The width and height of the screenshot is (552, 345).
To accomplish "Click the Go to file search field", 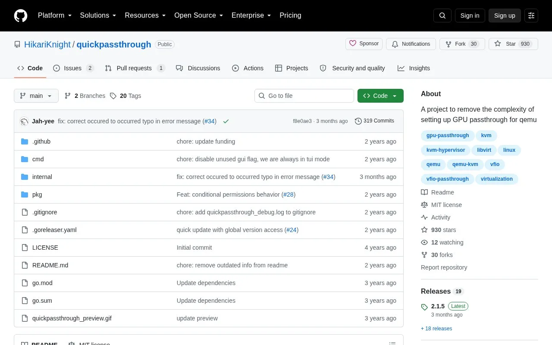I will click(304, 96).
